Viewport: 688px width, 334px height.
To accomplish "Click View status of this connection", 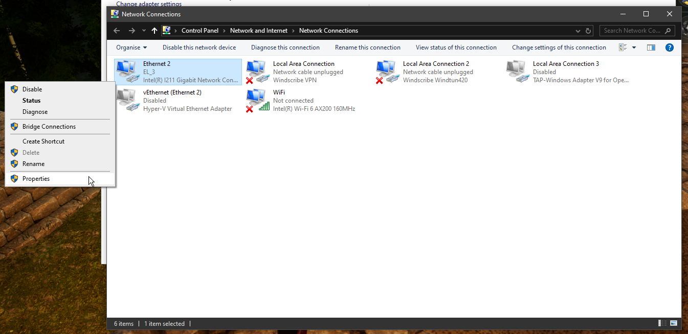I will [456, 47].
